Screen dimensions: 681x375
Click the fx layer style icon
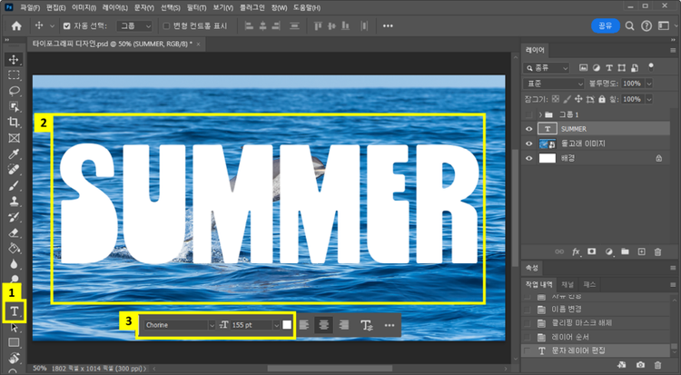coord(576,252)
